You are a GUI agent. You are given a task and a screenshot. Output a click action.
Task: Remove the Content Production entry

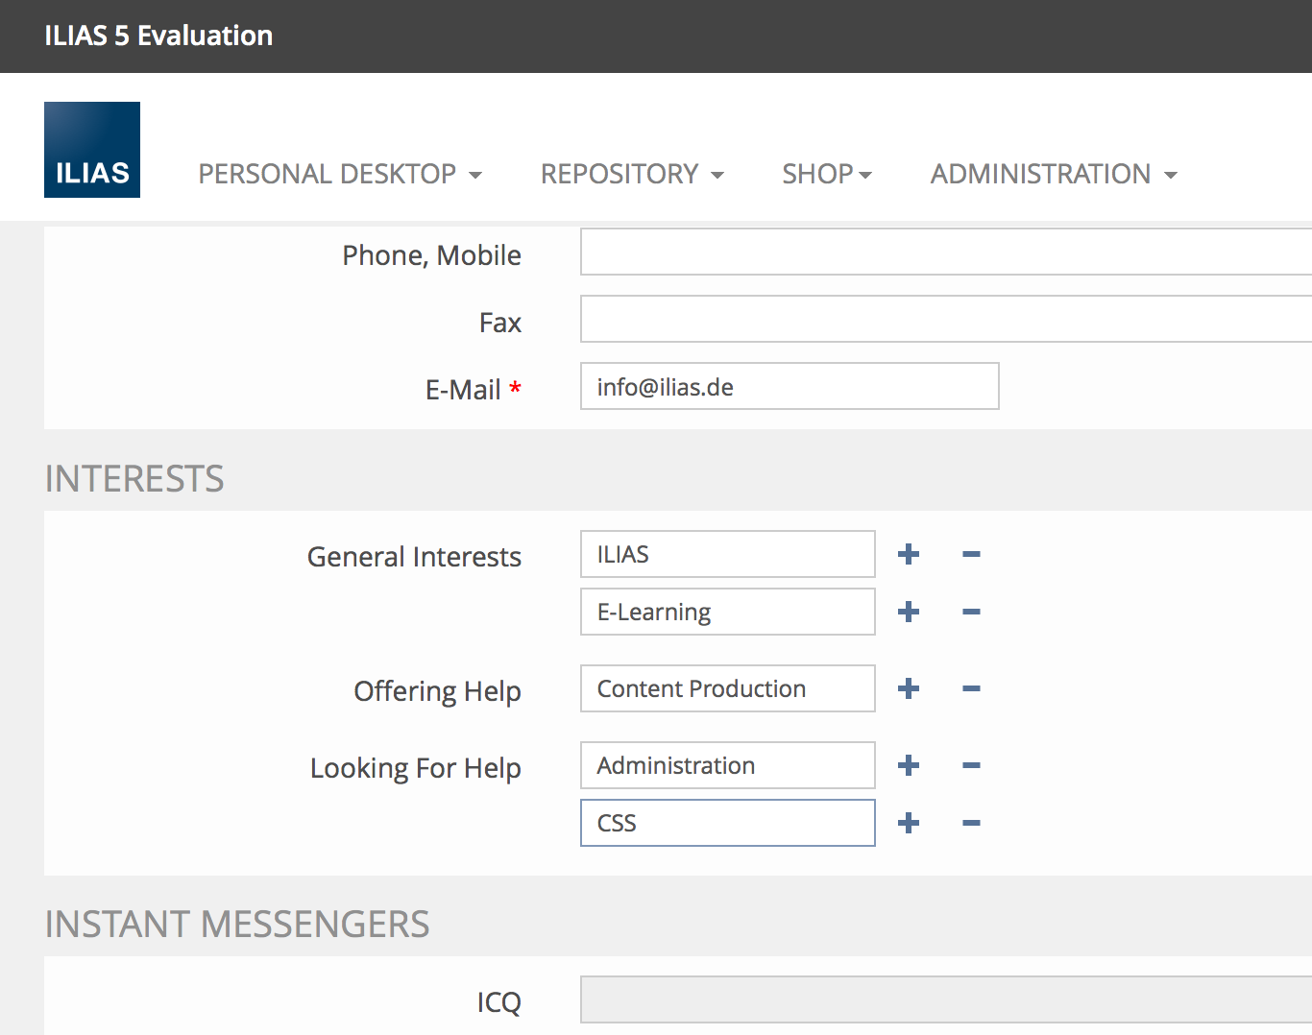pyautogui.click(x=971, y=688)
